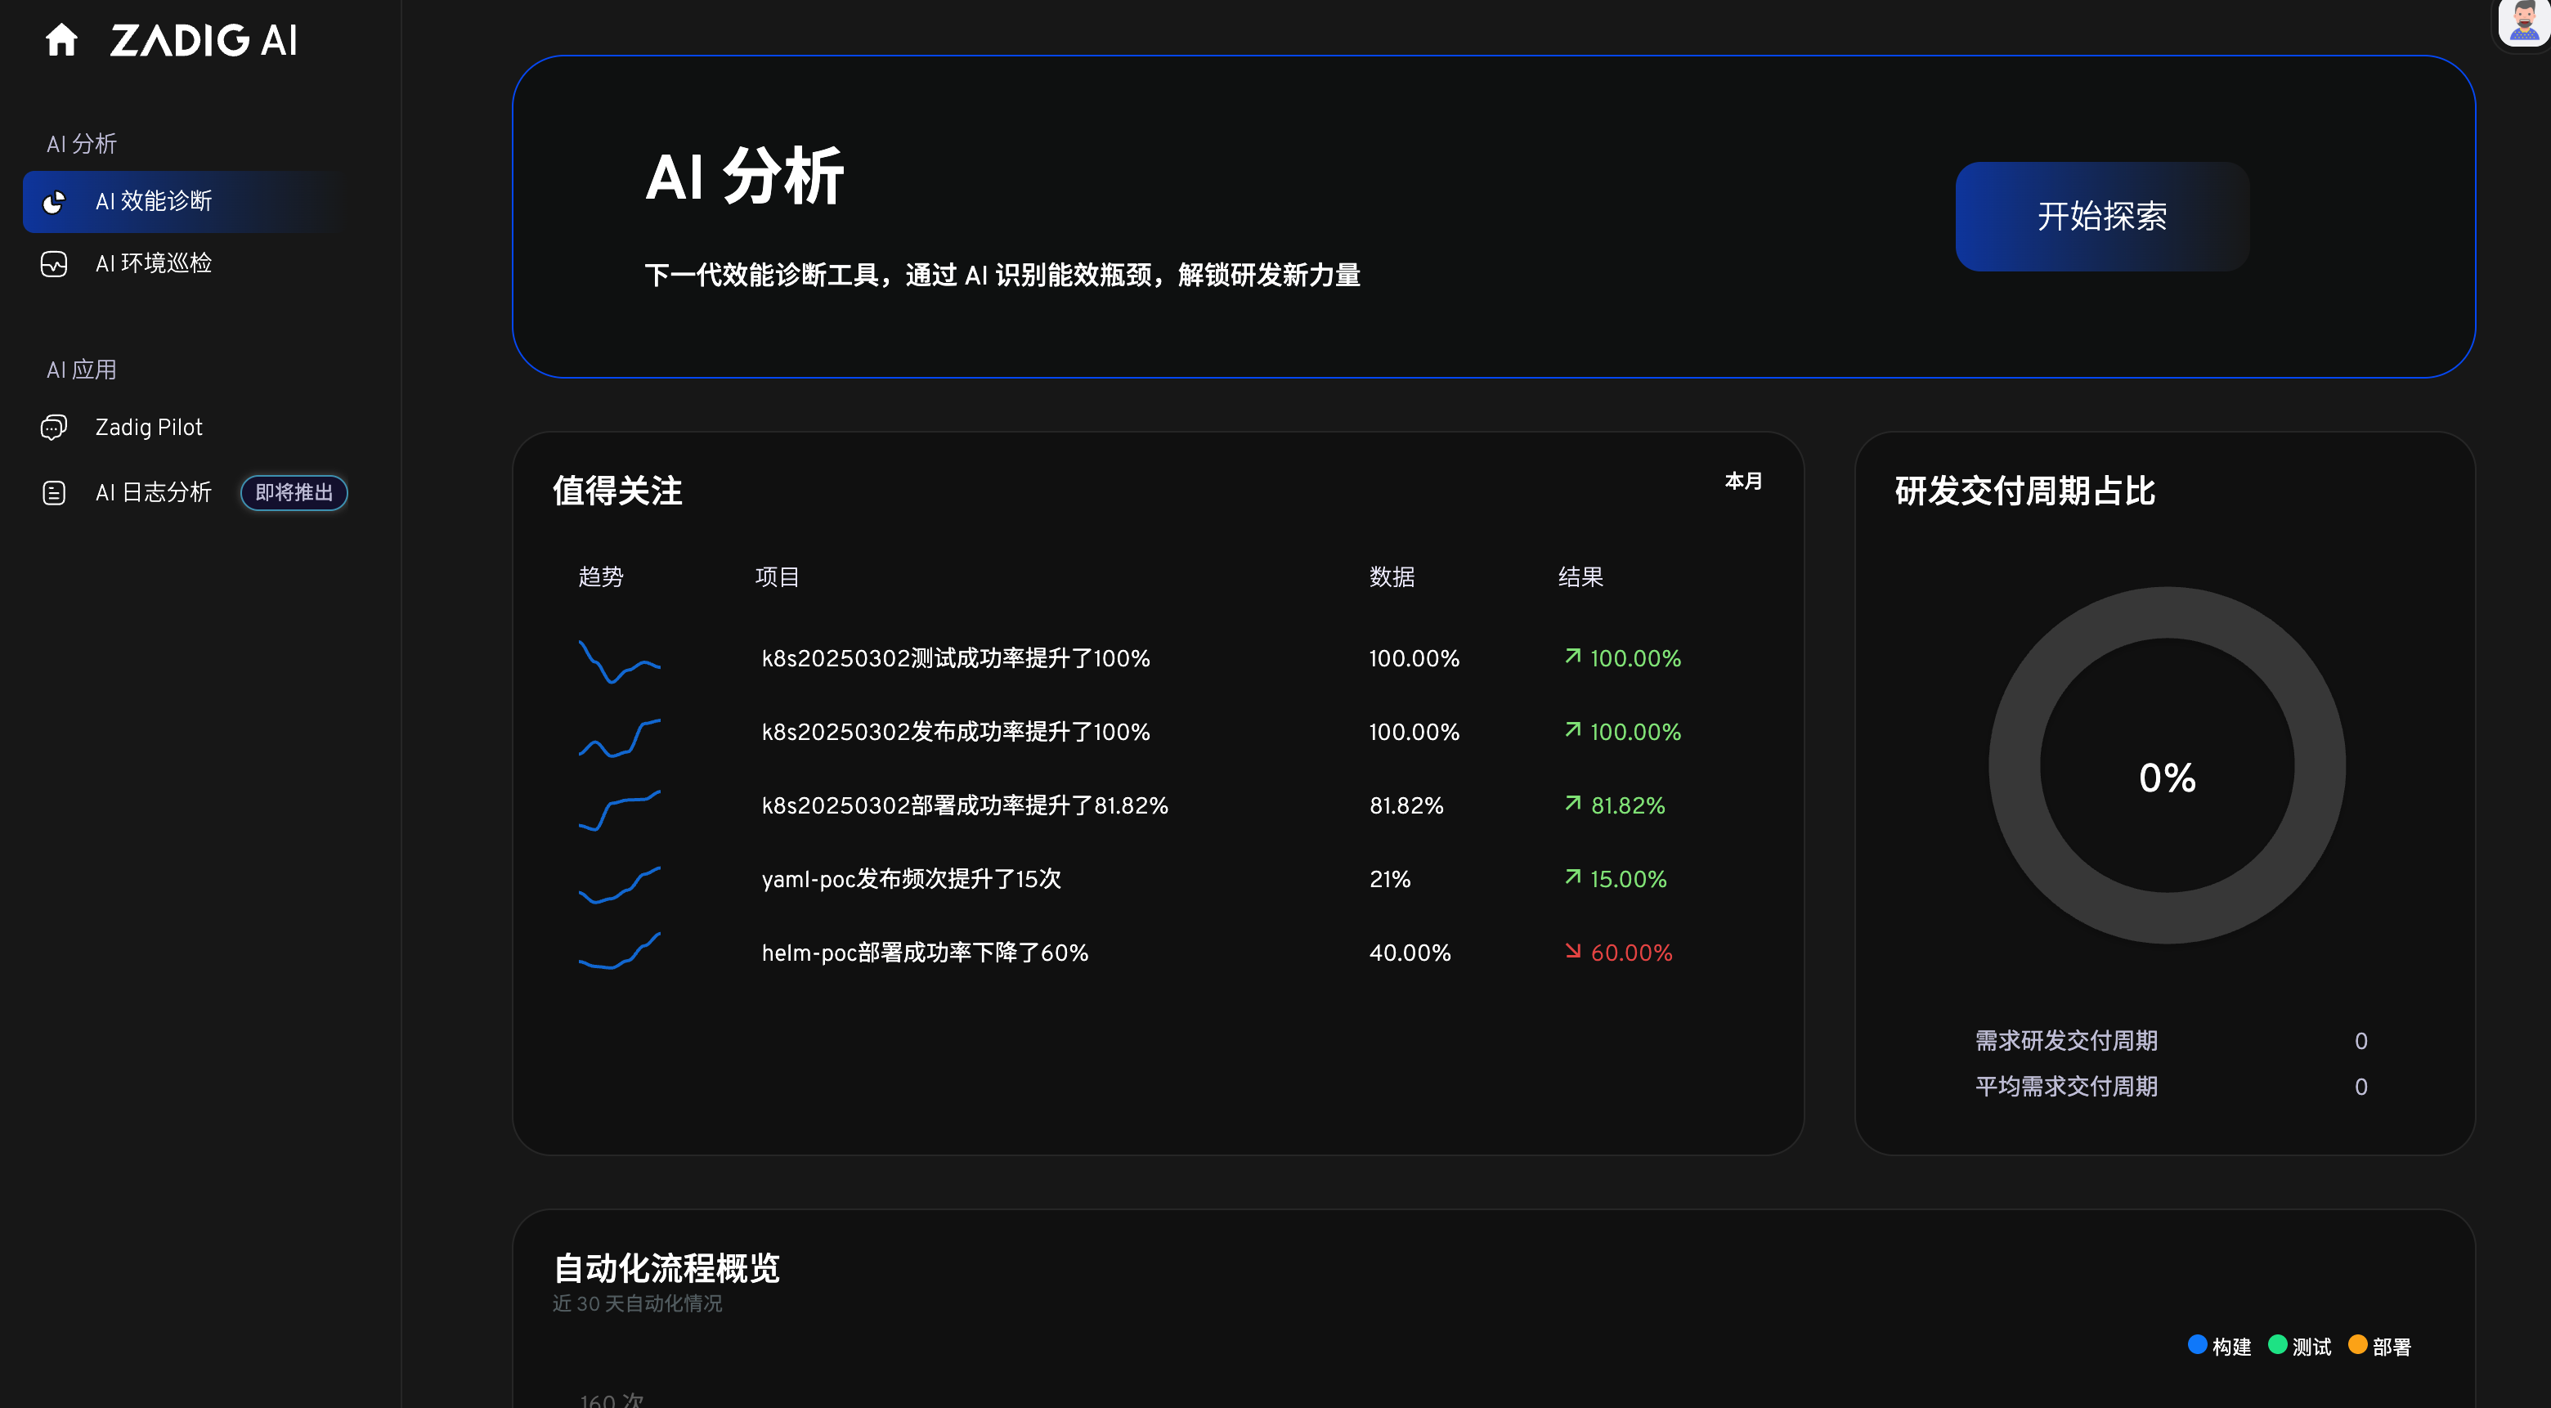2551x1408 pixels.
Task: Click the AI 环境巡检 waveform icon
Action: pos(53,263)
